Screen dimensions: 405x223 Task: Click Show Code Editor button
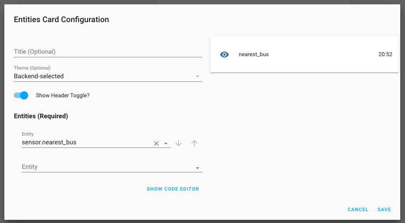pos(173,189)
